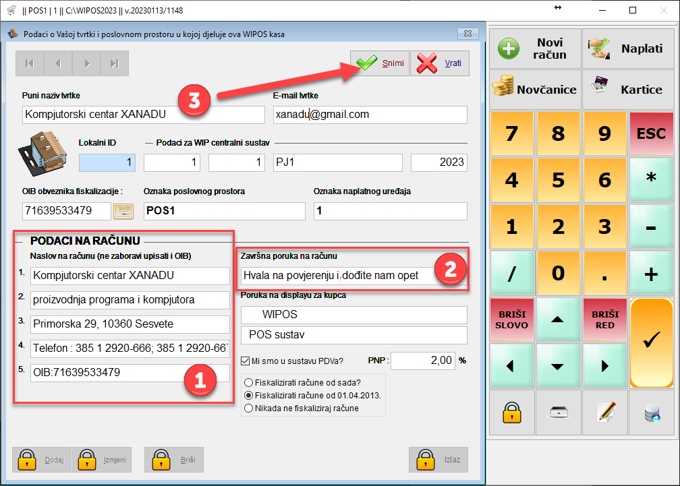680x486 pixels.
Task: Select 'Nikada ne fiskaliziraj račune' option
Action: point(248,408)
